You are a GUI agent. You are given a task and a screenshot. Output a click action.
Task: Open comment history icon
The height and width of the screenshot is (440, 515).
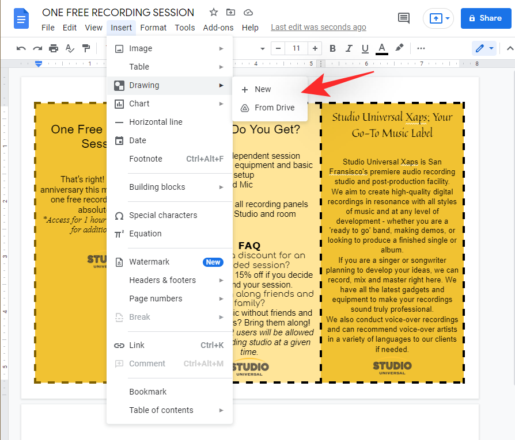click(404, 18)
